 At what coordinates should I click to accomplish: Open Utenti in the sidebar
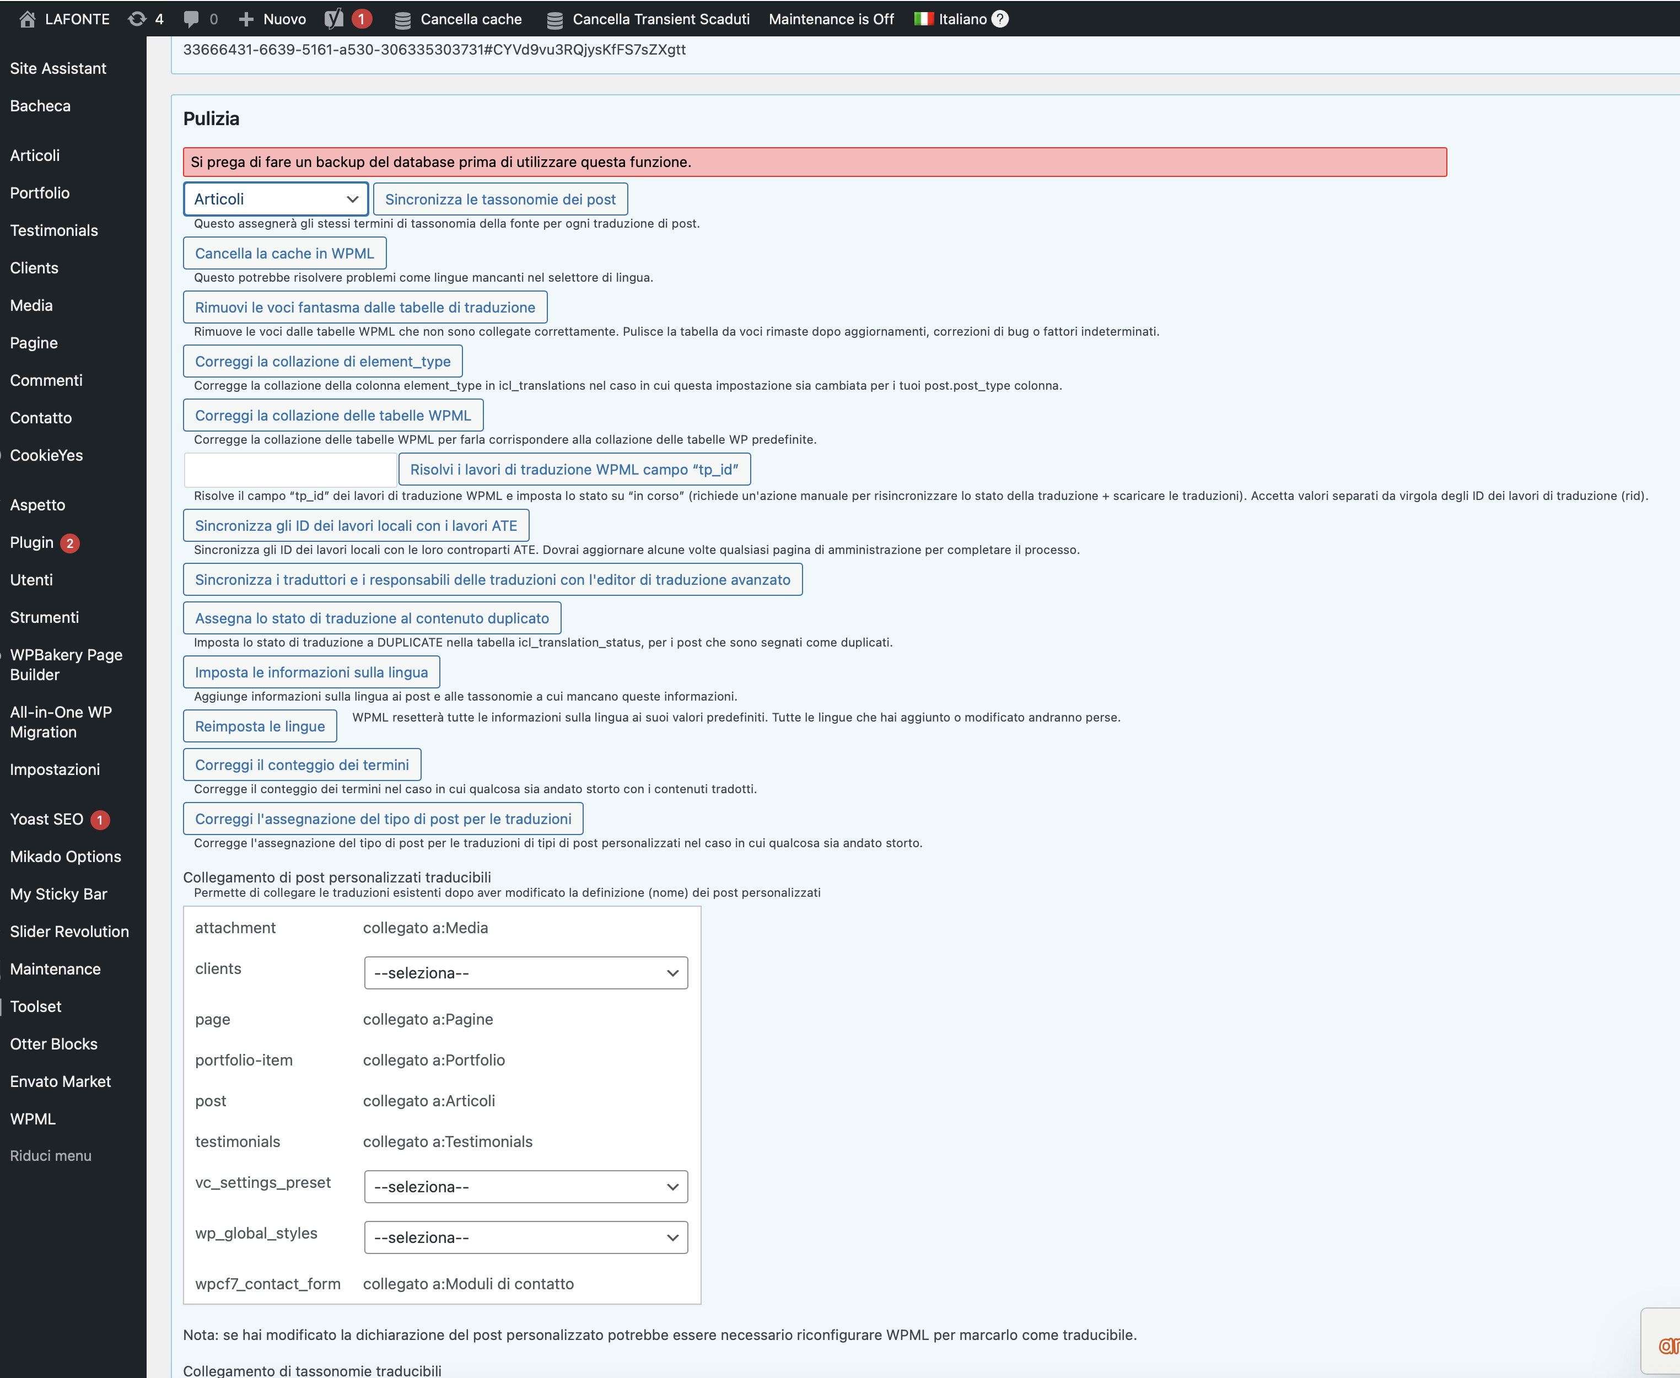coord(31,579)
